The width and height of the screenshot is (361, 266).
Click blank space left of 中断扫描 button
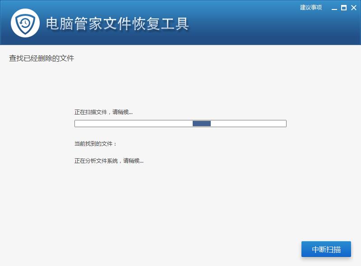180,249
